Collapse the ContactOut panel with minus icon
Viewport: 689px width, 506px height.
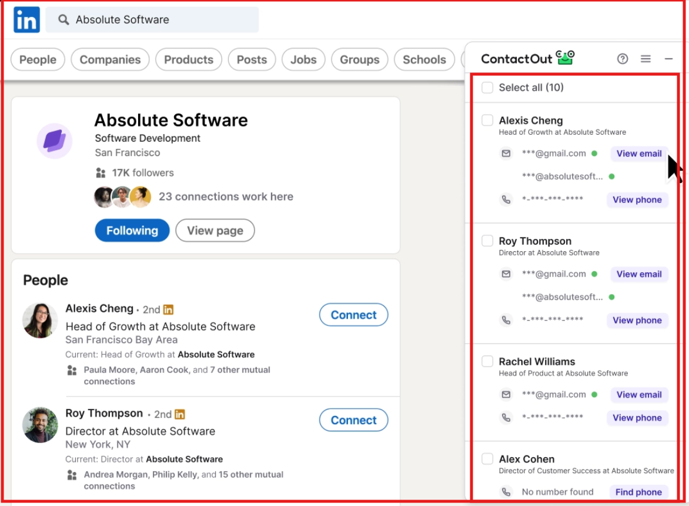pyautogui.click(x=669, y=59)
